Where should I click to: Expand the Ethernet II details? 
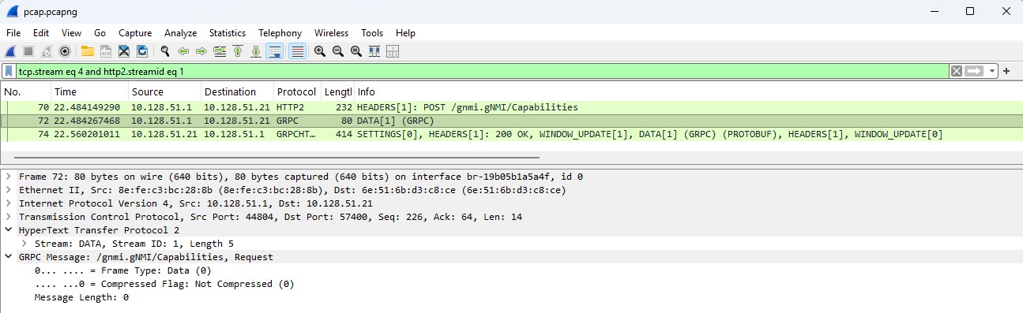9,190
